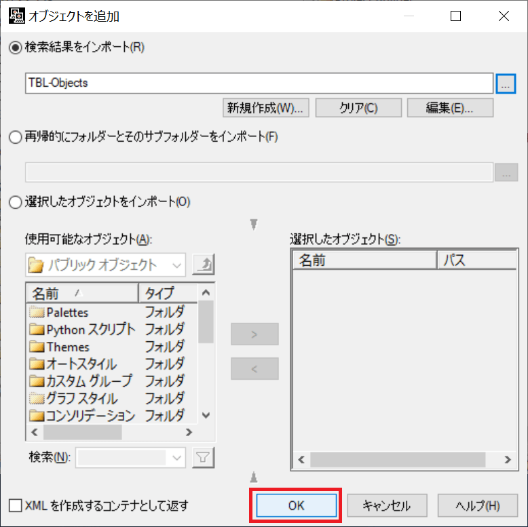Choose the import selected objects radio button
528x527 pixels.
tap(16, 202)
